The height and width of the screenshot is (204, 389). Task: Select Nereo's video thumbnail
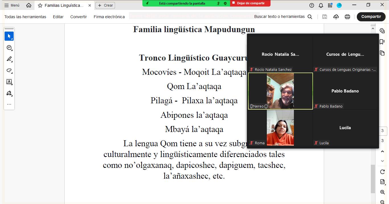click(x=280, y=91)
